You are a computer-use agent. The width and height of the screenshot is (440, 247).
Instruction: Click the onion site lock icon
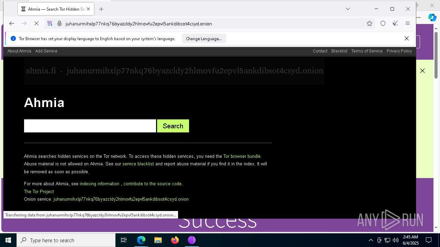point(59,23)
